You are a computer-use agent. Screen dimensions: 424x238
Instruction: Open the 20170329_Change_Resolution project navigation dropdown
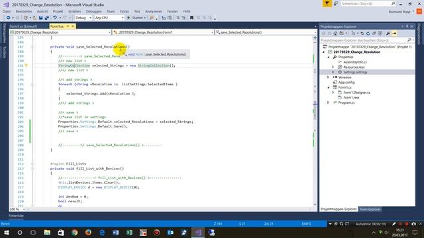pos(60,32)
